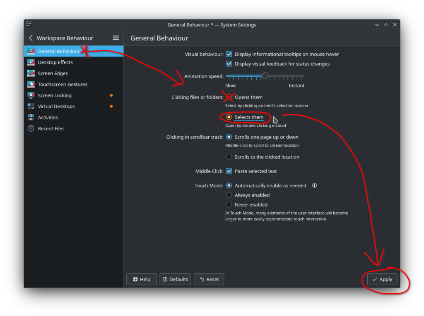Choose 'Scrolls to the clicked location' option
The width and height of the screenshot is (424, 316).
pyautogui.click(x=229, y=157)
